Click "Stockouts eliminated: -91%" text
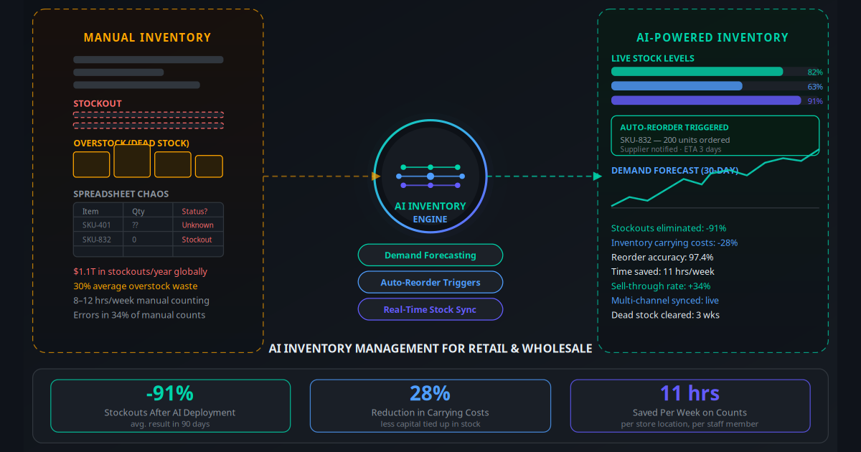 [669, 228]
